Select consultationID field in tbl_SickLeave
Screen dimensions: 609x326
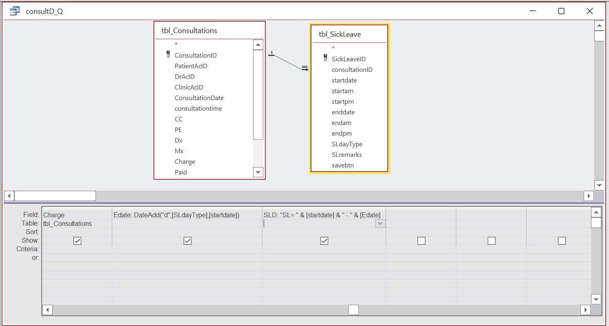(352, 69)
